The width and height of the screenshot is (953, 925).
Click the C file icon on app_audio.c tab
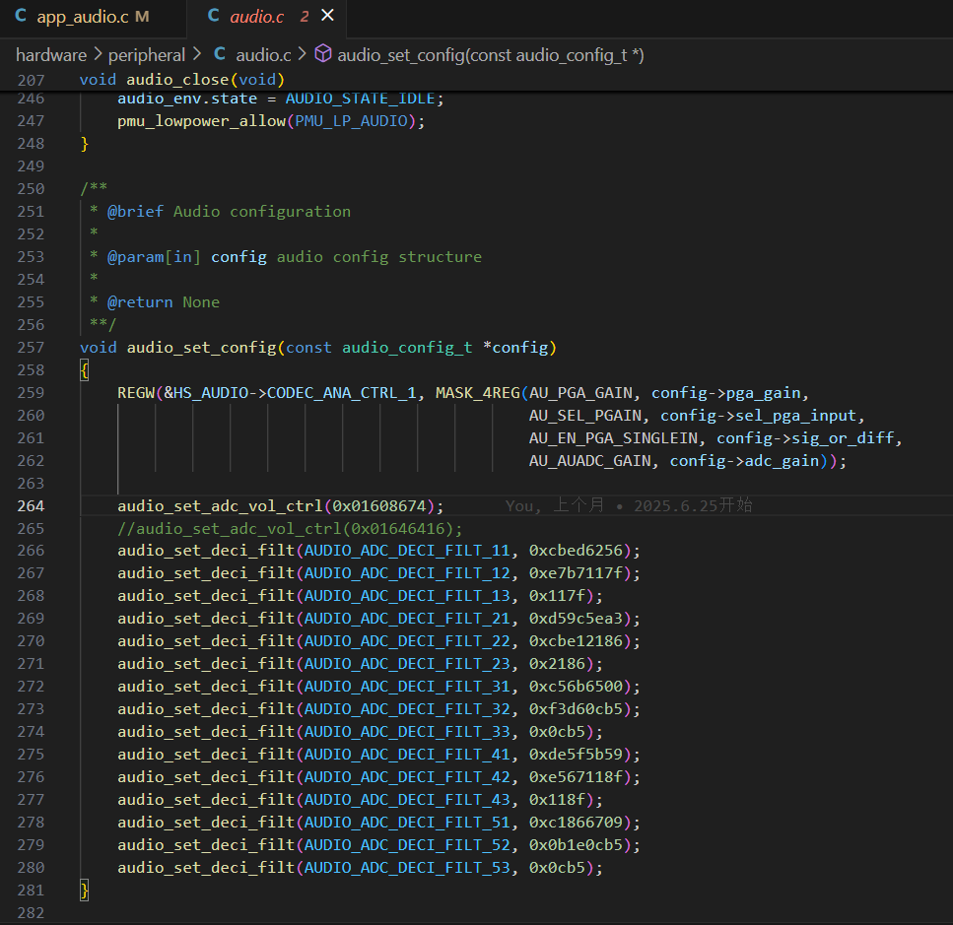[21, 17]
